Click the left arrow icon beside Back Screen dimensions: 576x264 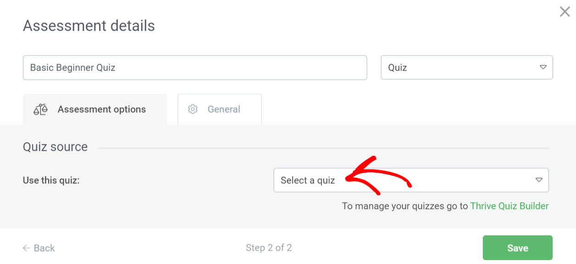pyautogui.click(x=27, y=248)
